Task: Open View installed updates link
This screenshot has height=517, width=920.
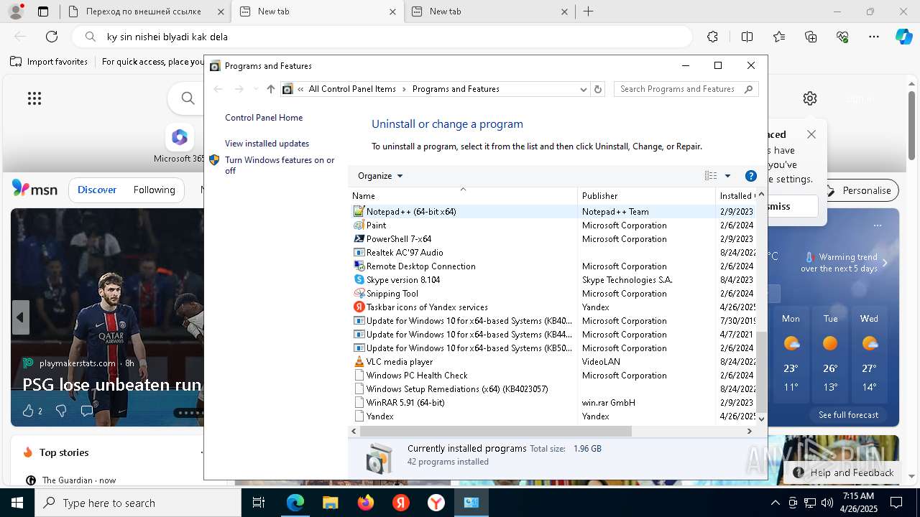Action: pyautogui.click(x=267, y=144)
